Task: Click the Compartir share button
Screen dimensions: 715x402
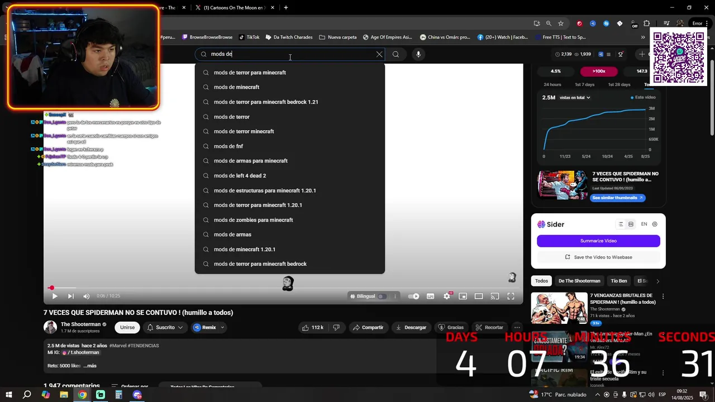Action: (368, 327)
